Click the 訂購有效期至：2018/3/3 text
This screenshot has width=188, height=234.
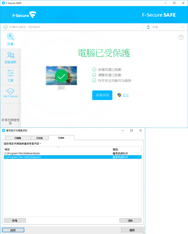point(25,27)
